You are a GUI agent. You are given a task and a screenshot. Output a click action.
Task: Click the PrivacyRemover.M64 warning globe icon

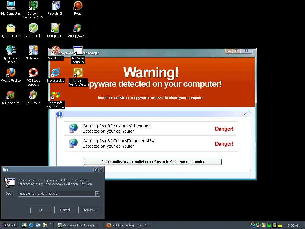(x=73, y=143)
